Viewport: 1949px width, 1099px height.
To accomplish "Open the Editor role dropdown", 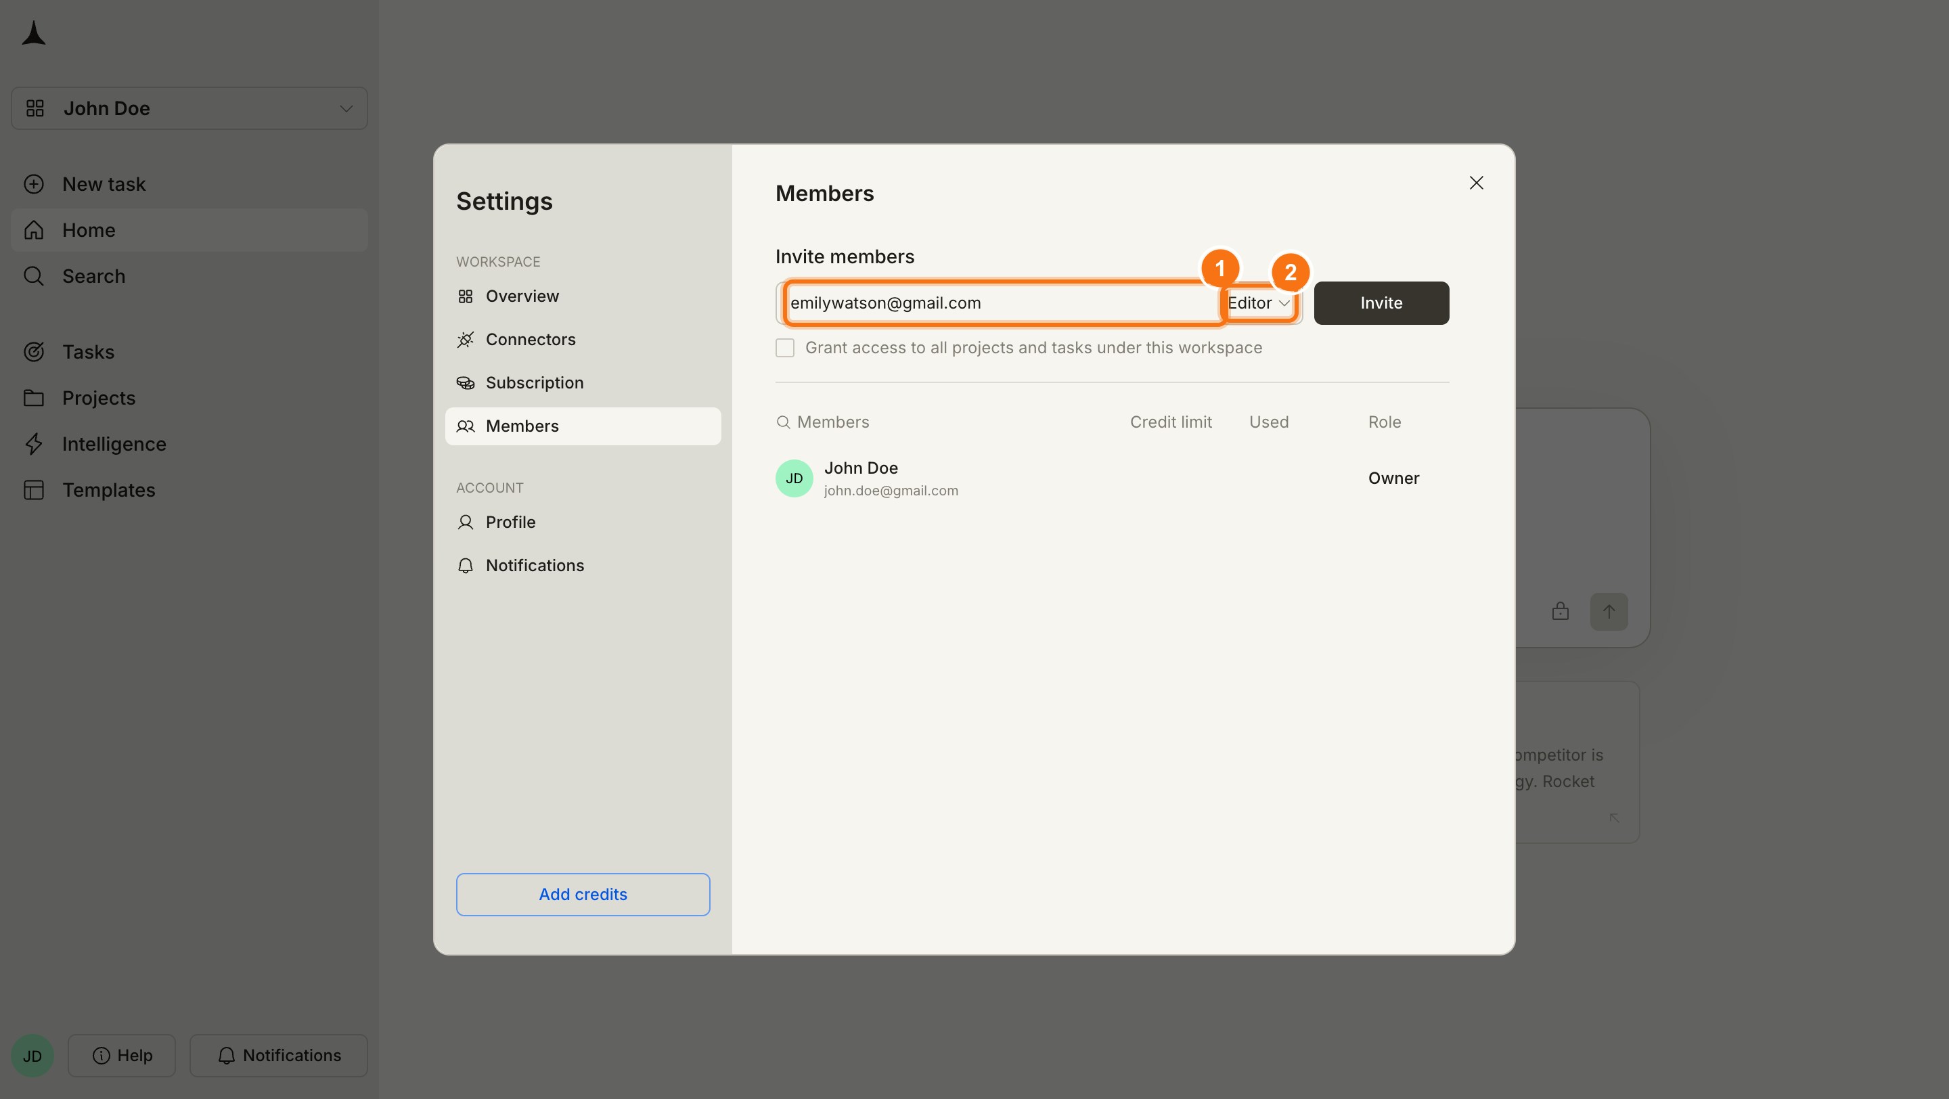I will 1258,303.
